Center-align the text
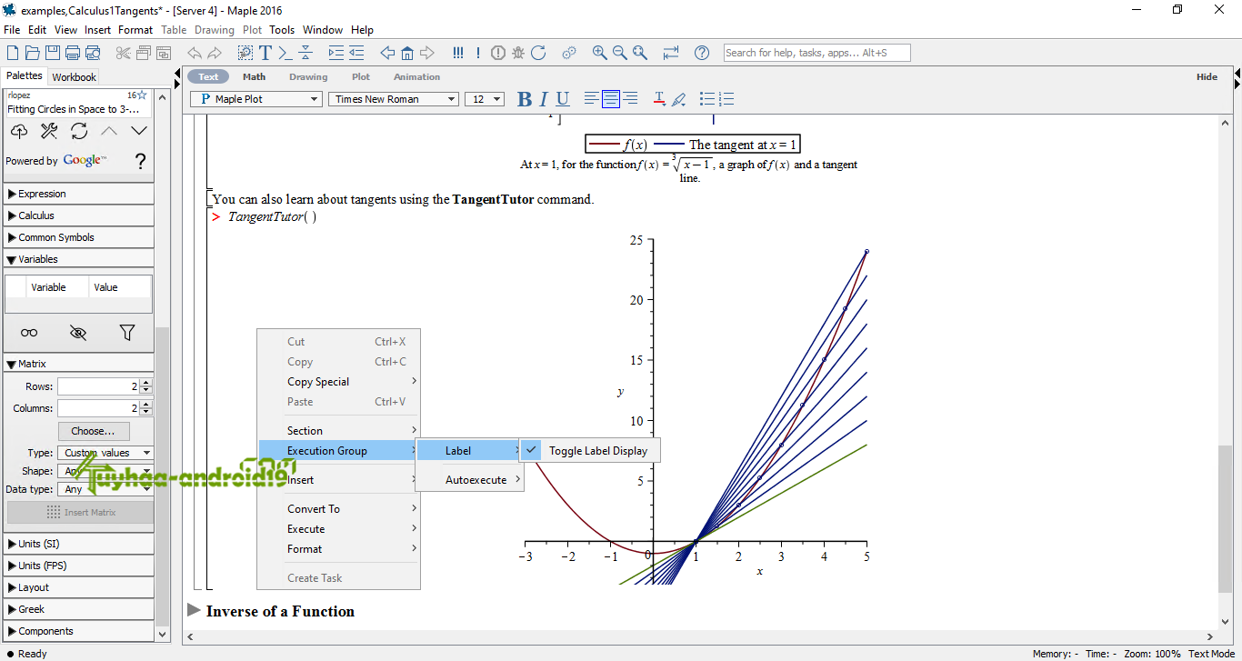The width and height of the screenshot is (1242, 661). 611,99
